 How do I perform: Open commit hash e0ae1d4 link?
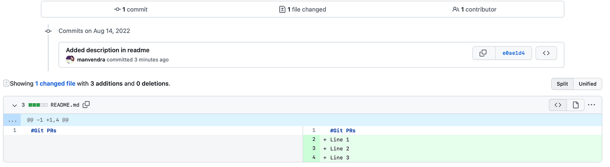click(514, 53)
